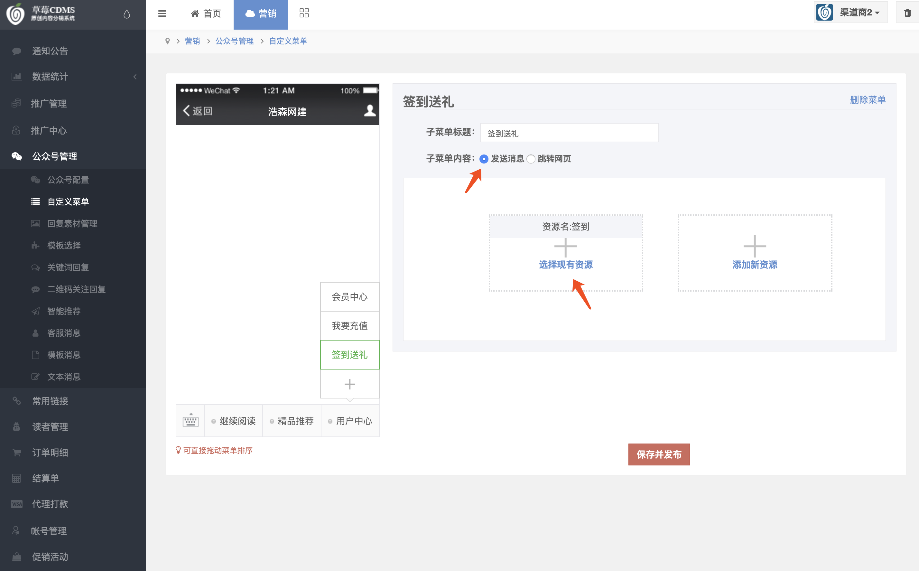The image size is (919, 571).
Task: Click the 通知公告 speech bubble icon
Action: 17,51
